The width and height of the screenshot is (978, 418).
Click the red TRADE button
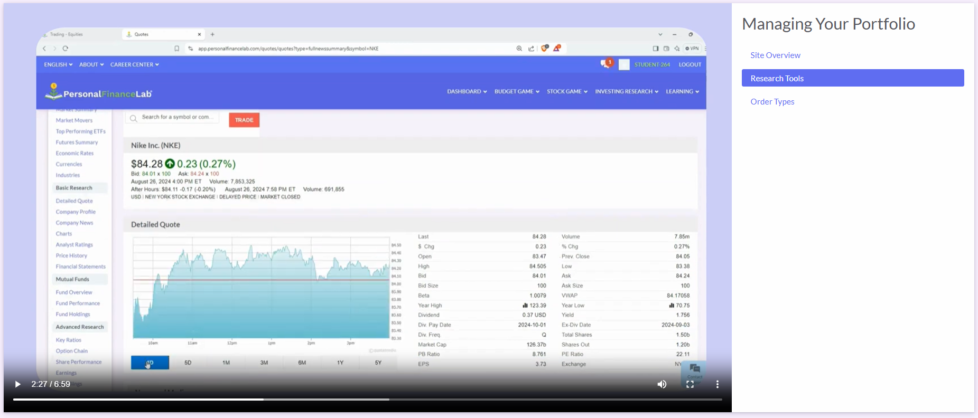244,120
